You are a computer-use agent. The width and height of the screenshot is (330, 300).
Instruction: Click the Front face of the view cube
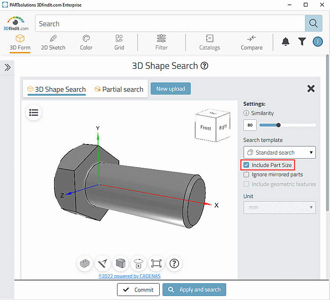(x=205, y=128)
